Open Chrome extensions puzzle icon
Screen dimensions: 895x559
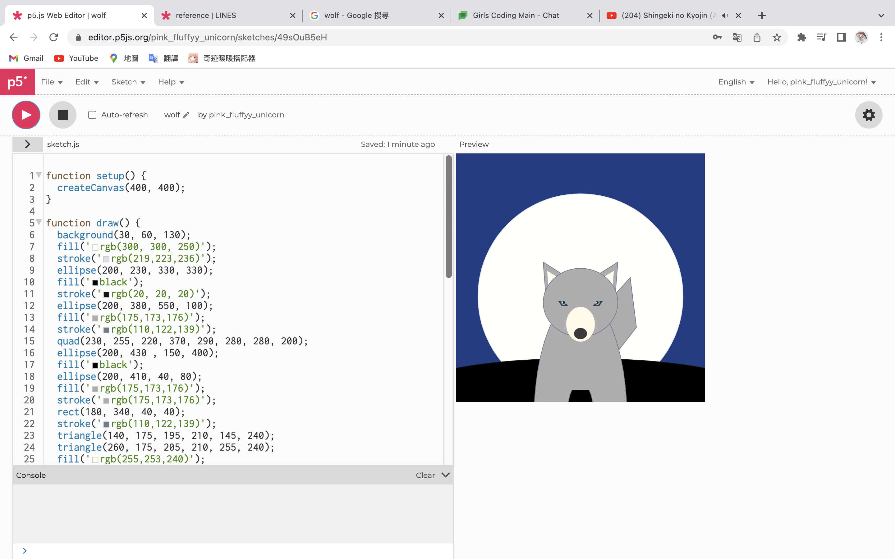point(801,37)
